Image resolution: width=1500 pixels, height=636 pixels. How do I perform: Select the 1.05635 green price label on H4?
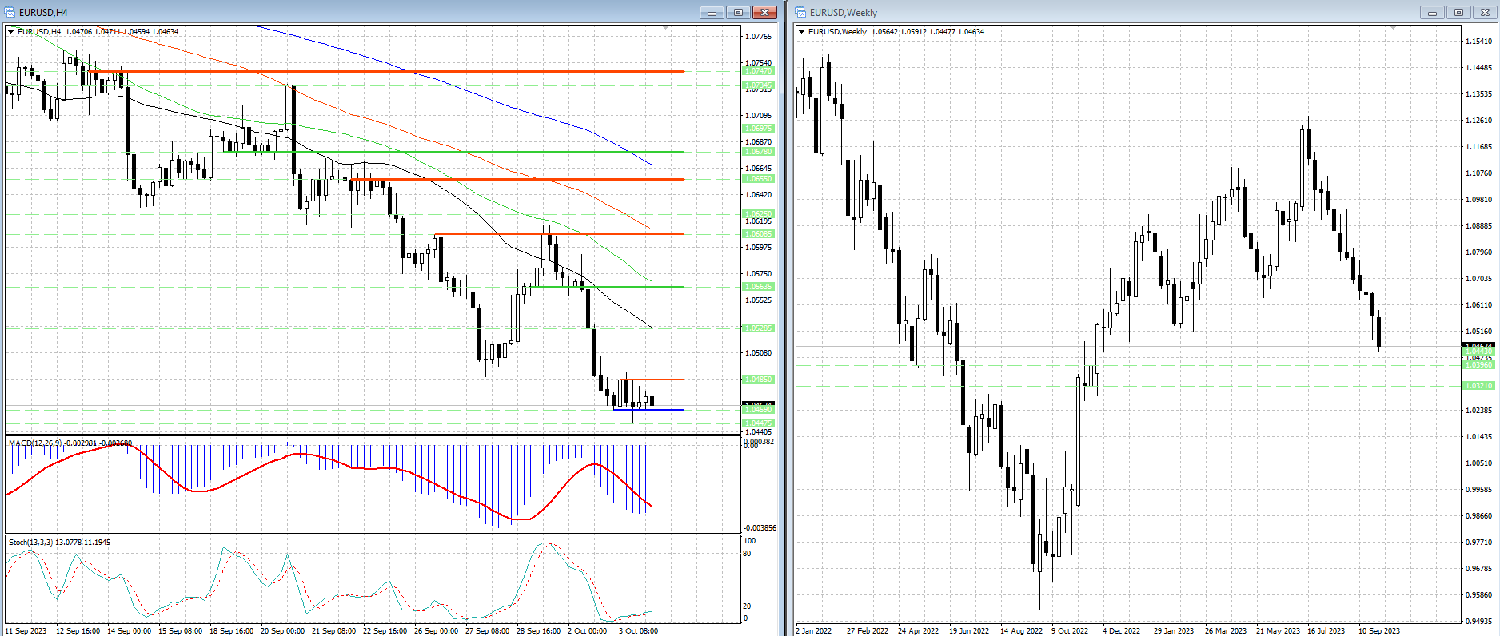click(758, 287)
